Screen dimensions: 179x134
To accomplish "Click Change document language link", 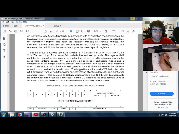I will coord(163,84).
